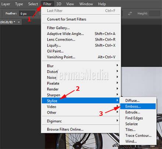Expand the Sharpen submenu
This screenshot has height=149, width=162.
tap(80, 95)
